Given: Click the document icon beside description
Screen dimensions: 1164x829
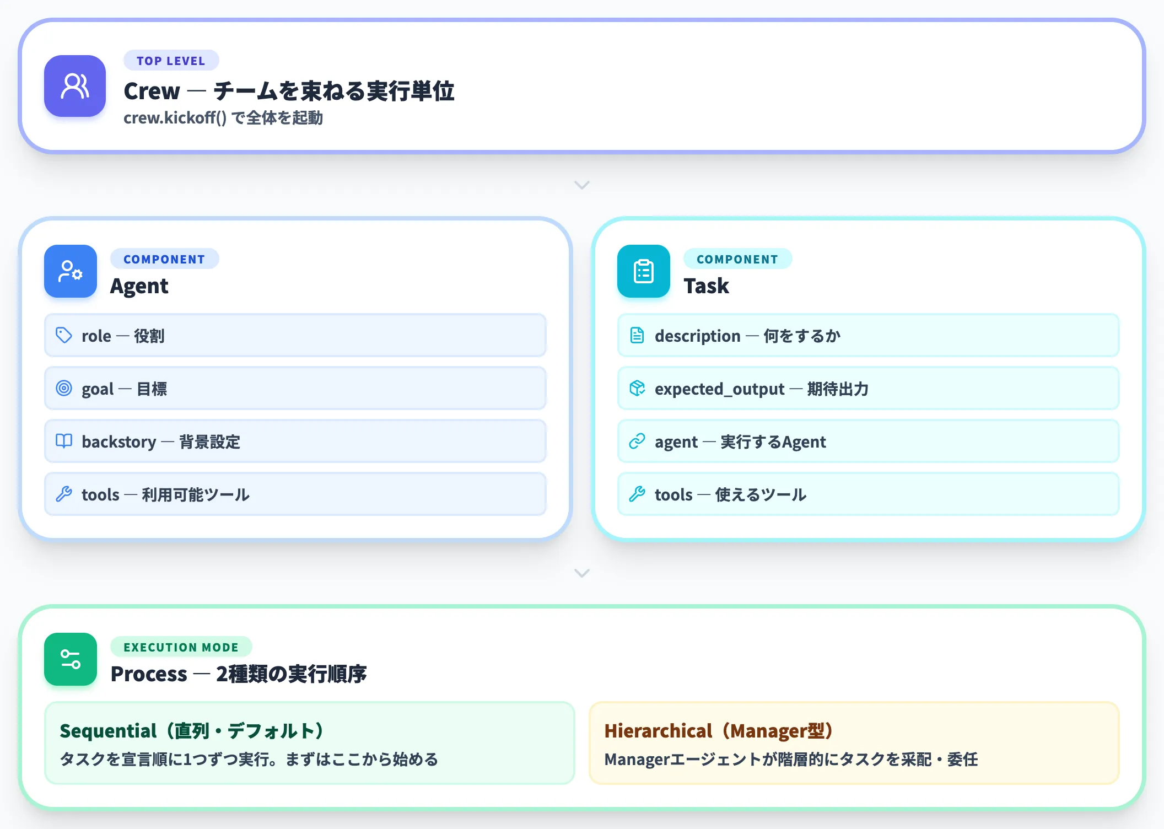Looking at the screenshot, I should click(x=637, y=335).
